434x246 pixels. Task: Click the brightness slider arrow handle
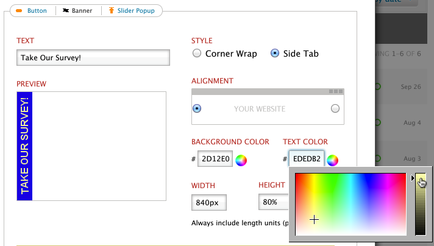(413, 178)
